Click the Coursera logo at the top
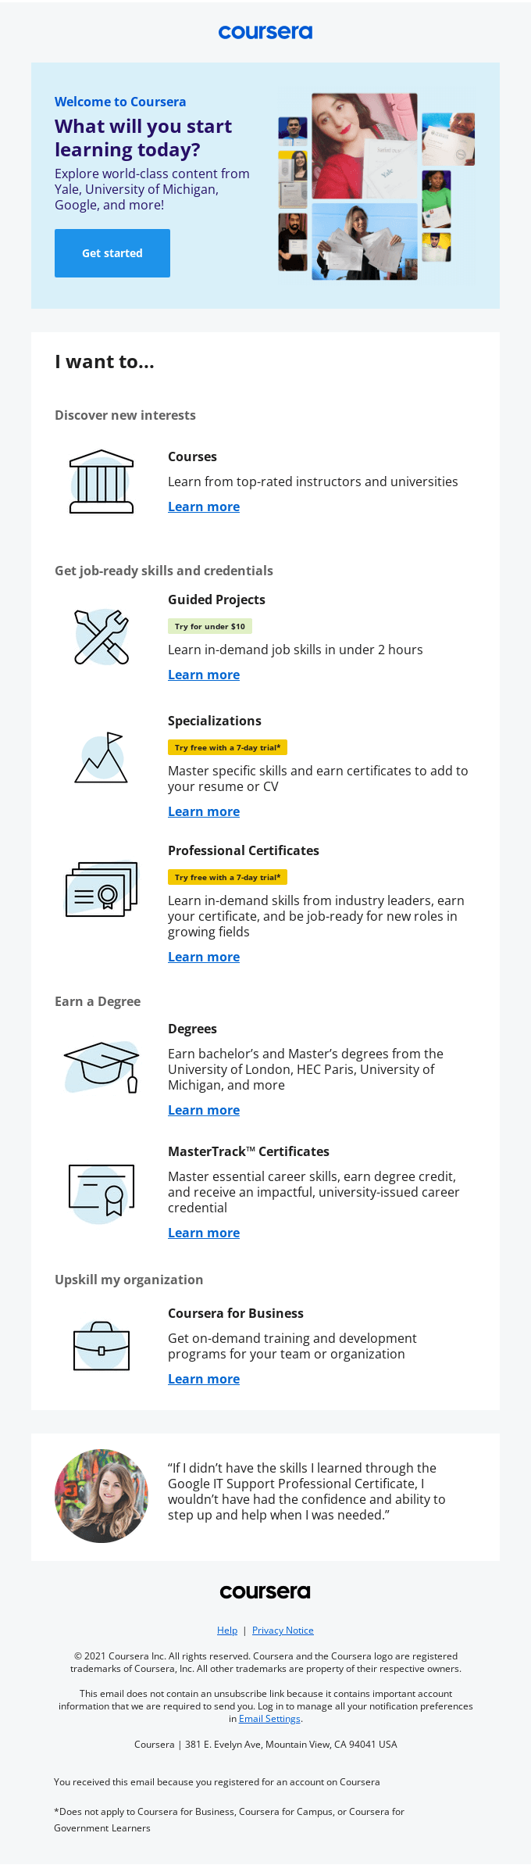The width and height of the screenshot is (531, 1865). [265, 31]
